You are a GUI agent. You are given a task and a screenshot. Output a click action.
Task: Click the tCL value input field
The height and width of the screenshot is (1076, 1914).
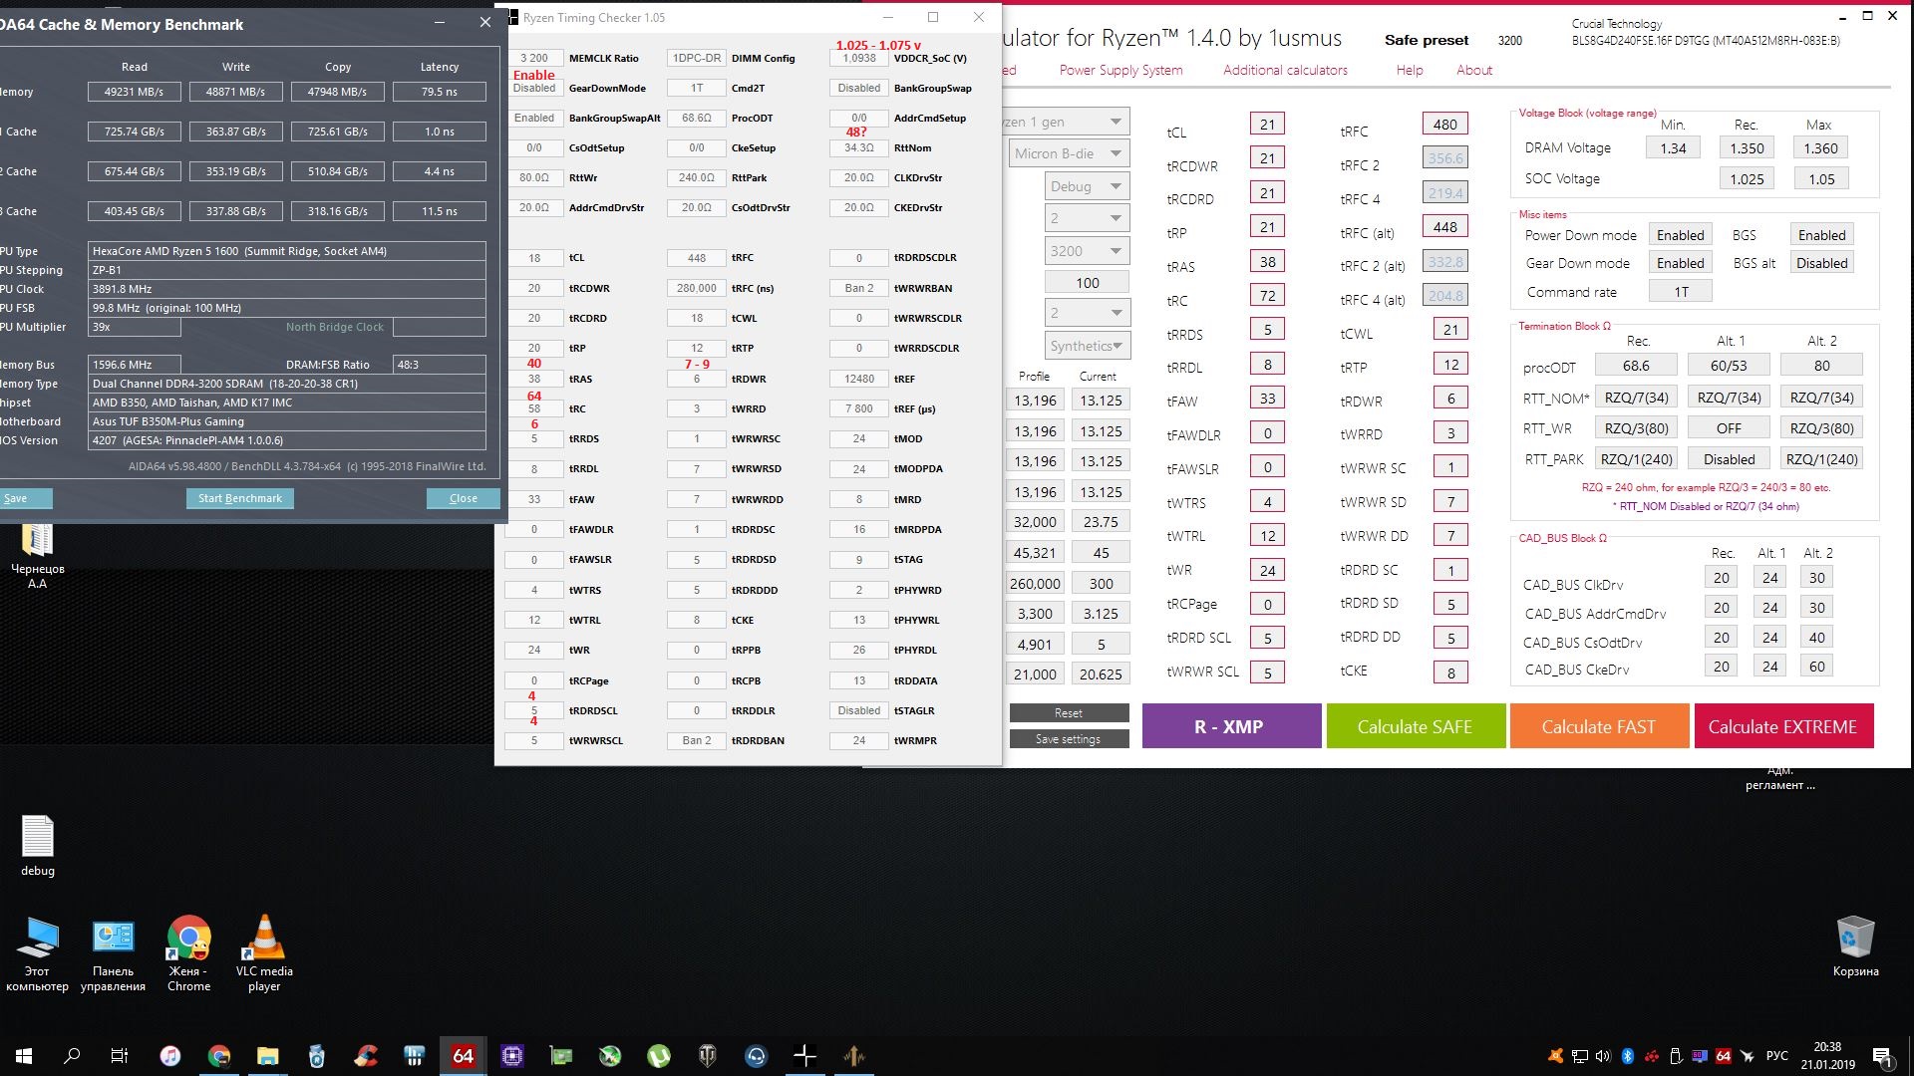(x=1267, y=125)
